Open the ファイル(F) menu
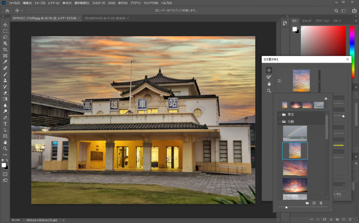The image size is (359, 223). (14, 3)
